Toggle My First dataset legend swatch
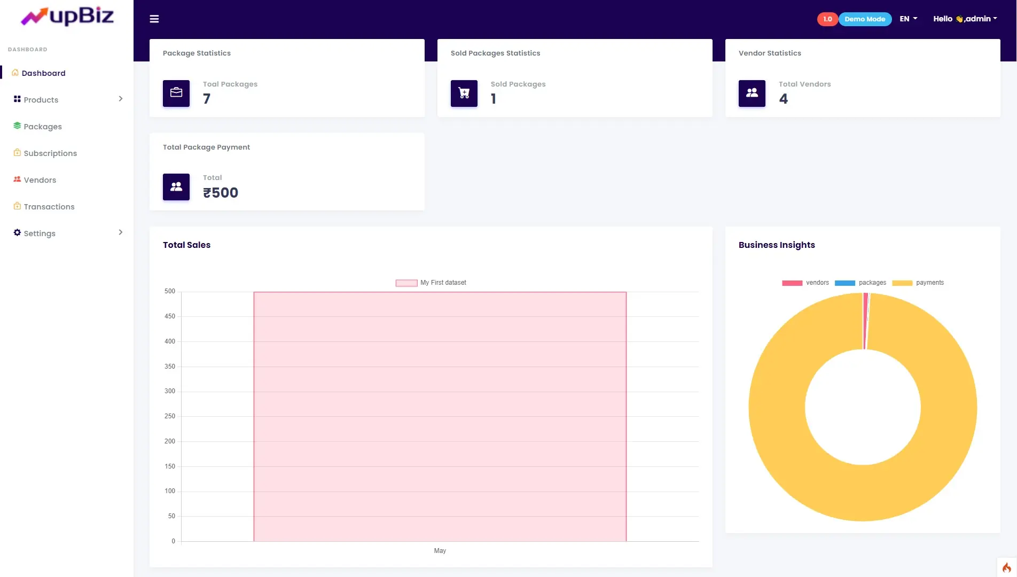The image size is (1017, 577). pyautogui.click(x=406, y=283)
